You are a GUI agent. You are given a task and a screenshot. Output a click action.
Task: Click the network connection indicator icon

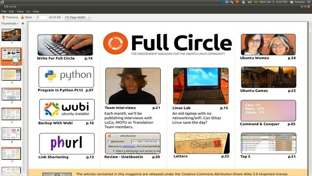pyautogui.click(x=232, y=2)
